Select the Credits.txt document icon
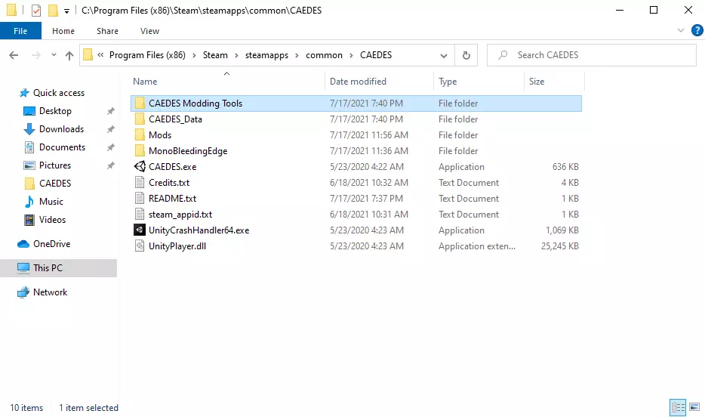The width and height of the screenshot is (705, 417). click(x=140, y=183)
